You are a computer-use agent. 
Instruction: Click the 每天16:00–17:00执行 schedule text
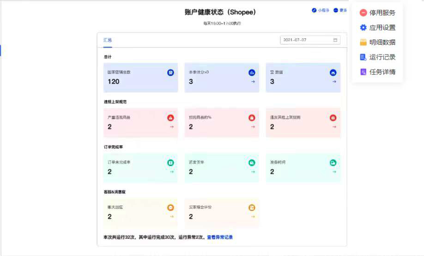222,24
